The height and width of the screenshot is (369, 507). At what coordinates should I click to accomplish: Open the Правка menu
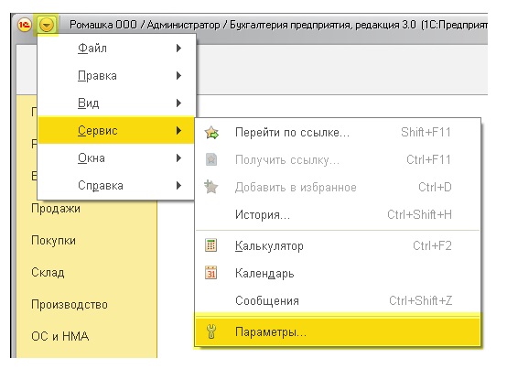(115, 76)
